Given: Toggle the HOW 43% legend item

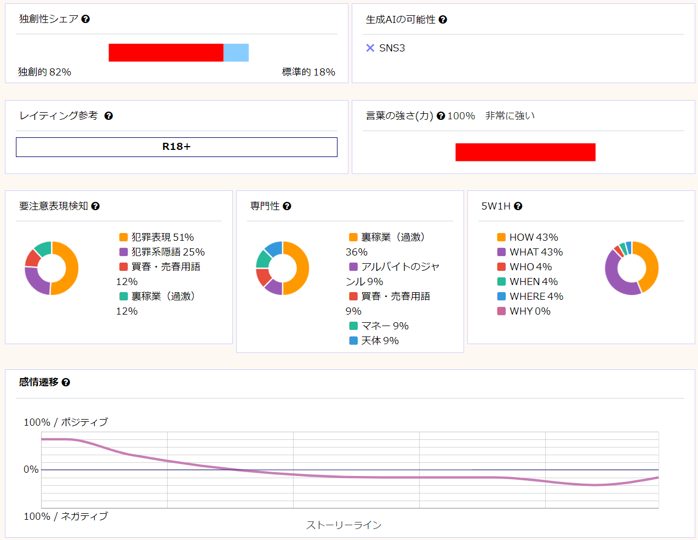Looking at the screenshot, I should pyautogui.click(x=528, y=237).
